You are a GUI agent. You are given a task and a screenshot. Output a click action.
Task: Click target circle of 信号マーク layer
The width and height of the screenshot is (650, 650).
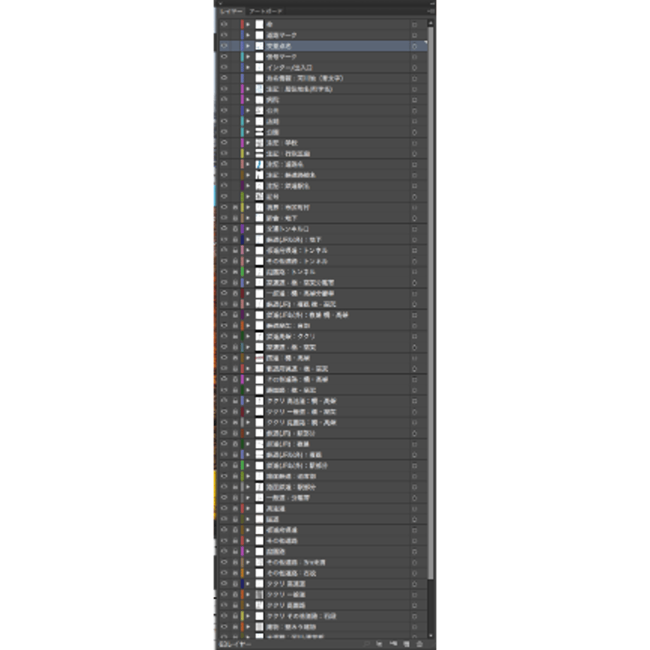point(414,57)
